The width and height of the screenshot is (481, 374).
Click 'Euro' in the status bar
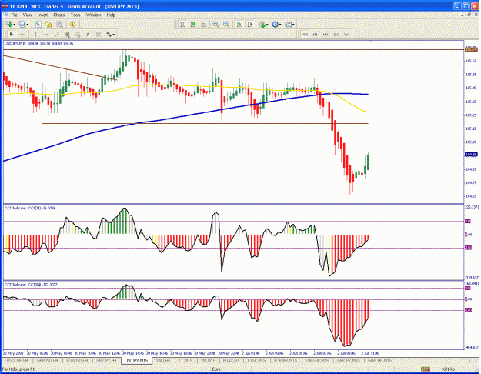pyautogui.click(x=216, y=369)
